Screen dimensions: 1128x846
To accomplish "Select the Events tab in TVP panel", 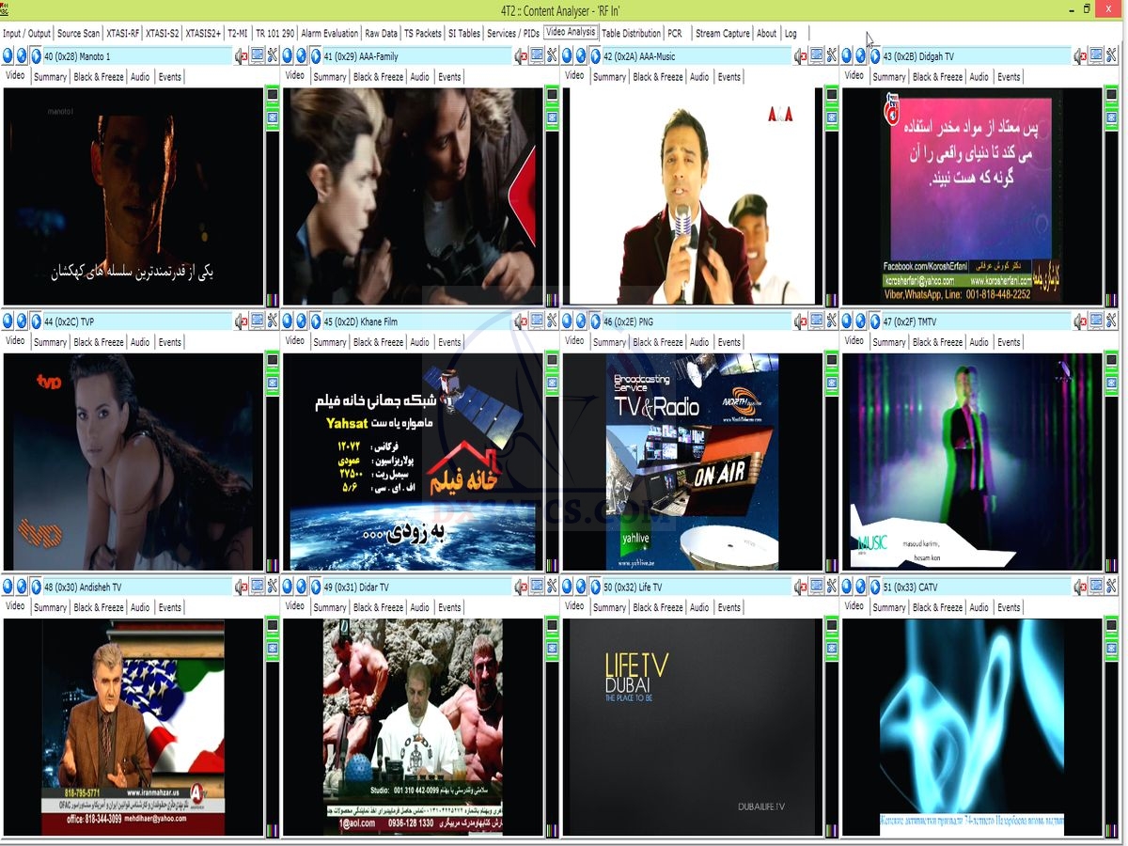I will (x=170, y=342).
